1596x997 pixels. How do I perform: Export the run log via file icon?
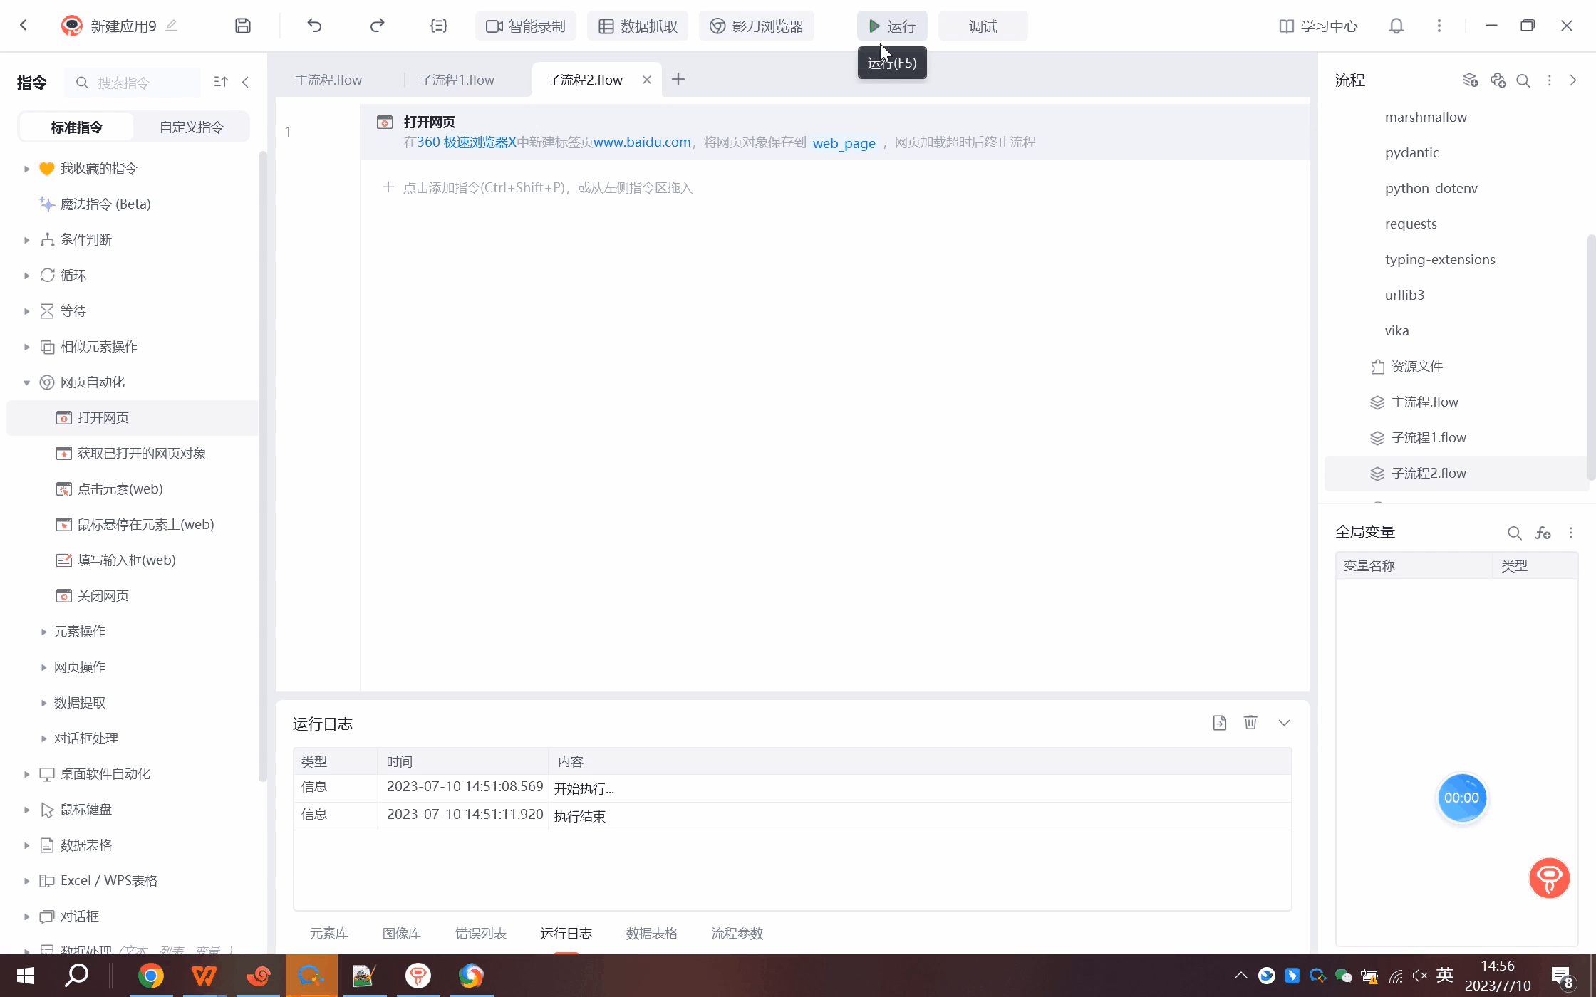(1219, 723)
